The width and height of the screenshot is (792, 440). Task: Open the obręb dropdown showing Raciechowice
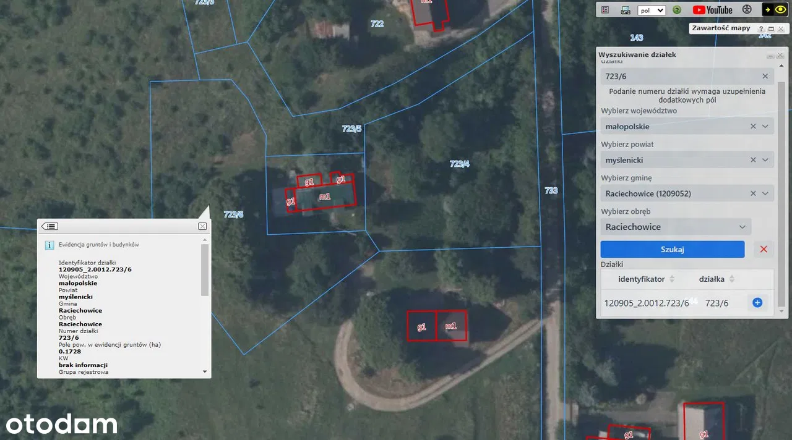742,227
